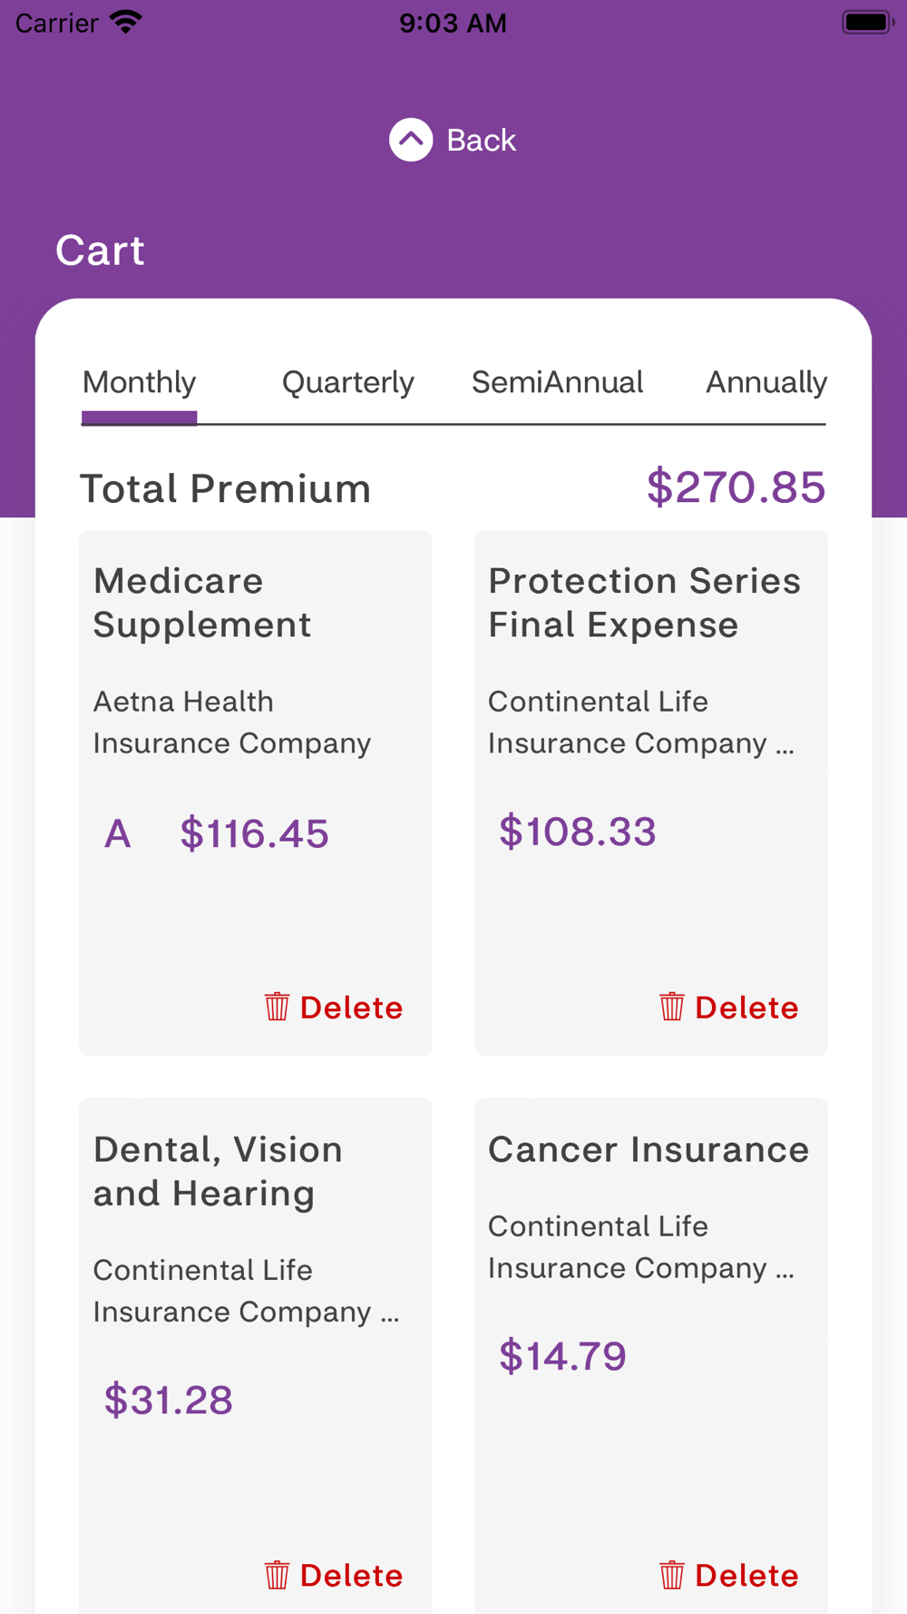Tap trash icon on Dental, Vision and Hearing

277,1575
